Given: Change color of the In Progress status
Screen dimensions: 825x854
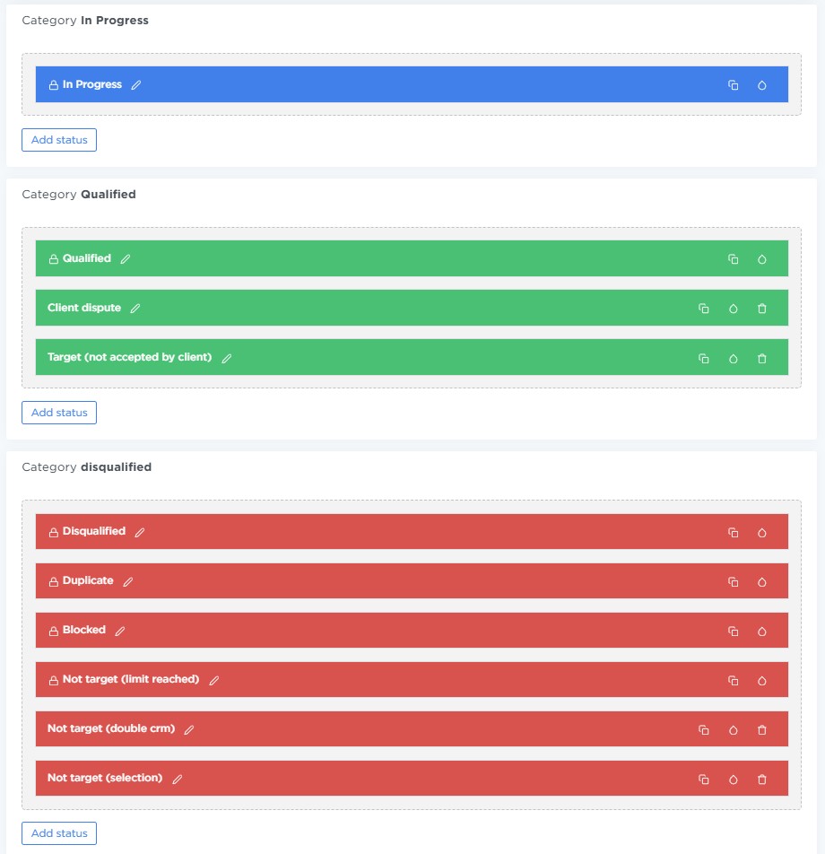Looking at the screenshot, I should [x=762, y=85].
